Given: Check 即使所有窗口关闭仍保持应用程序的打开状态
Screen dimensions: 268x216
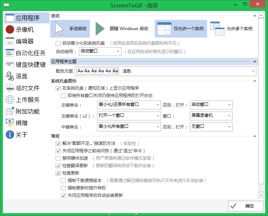Looking at the screenshot, I should coord(63,96).
